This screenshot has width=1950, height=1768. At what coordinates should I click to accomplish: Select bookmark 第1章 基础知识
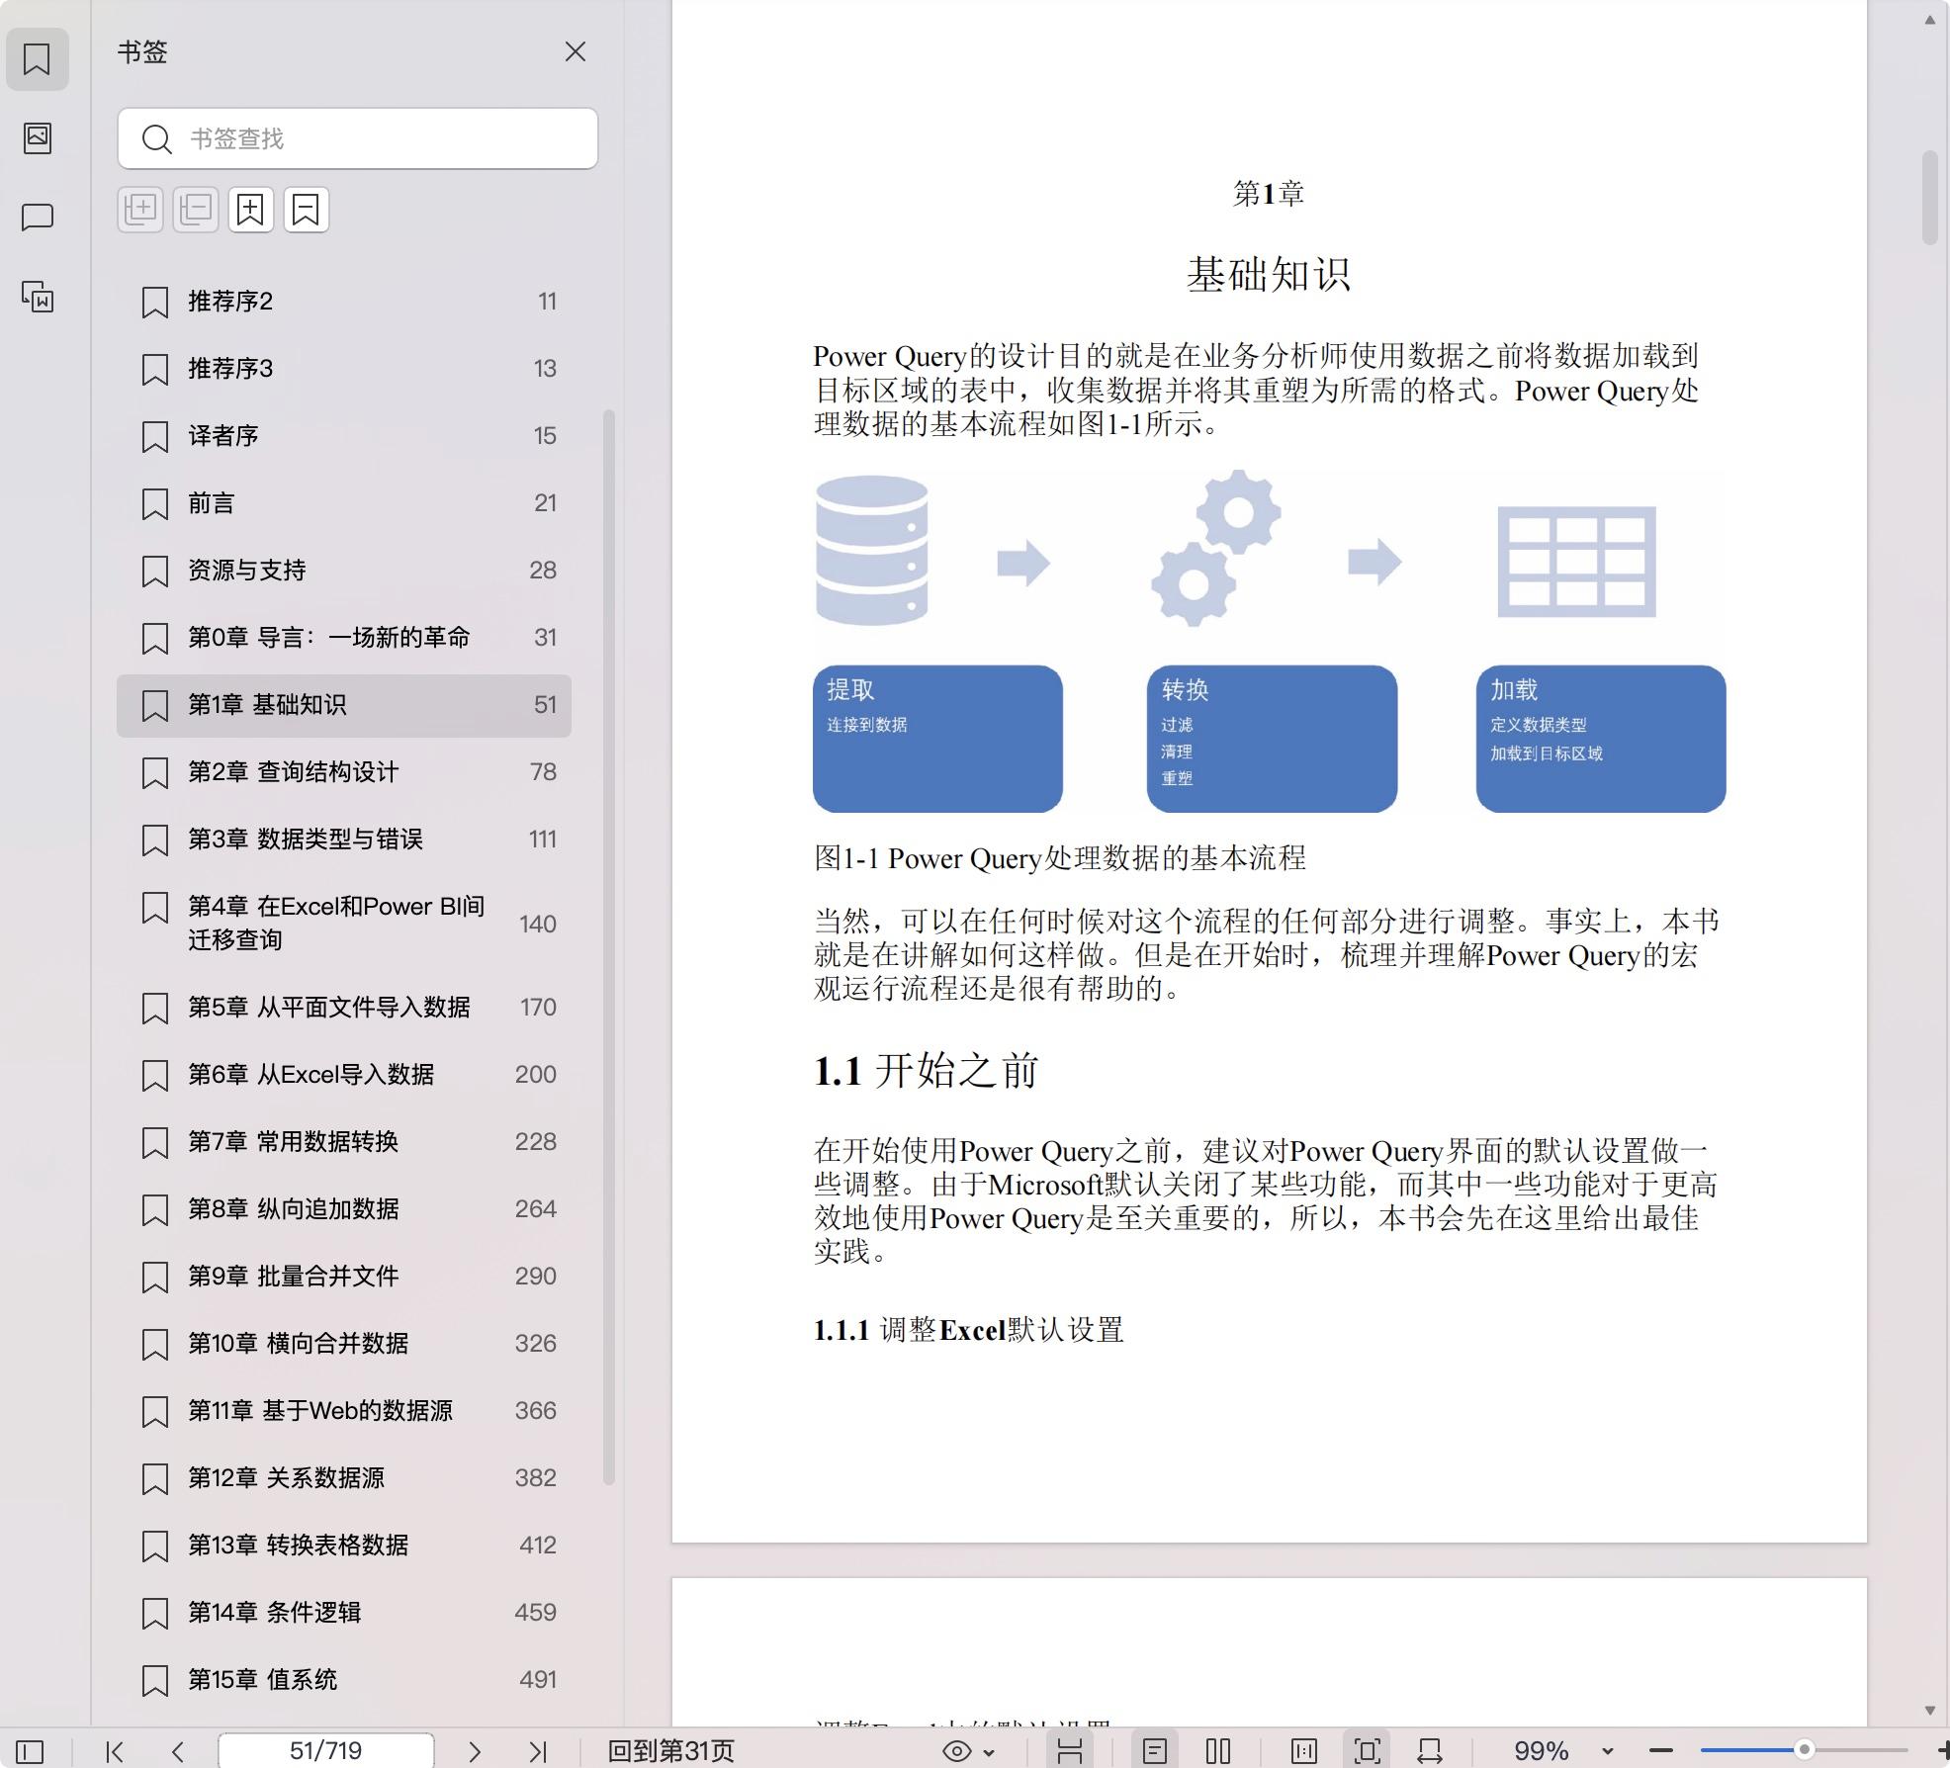click(x=344, y=705)
